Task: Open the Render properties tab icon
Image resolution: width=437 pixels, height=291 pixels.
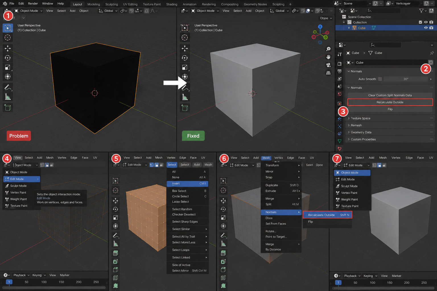Action: coord(339,64)
